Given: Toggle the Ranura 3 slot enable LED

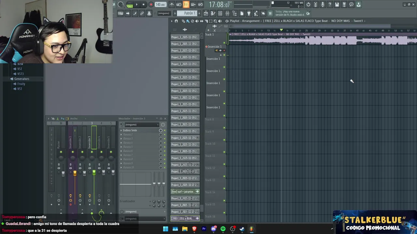Looking at the screenshot, I should pyautogui.click(x=165, y=139).
